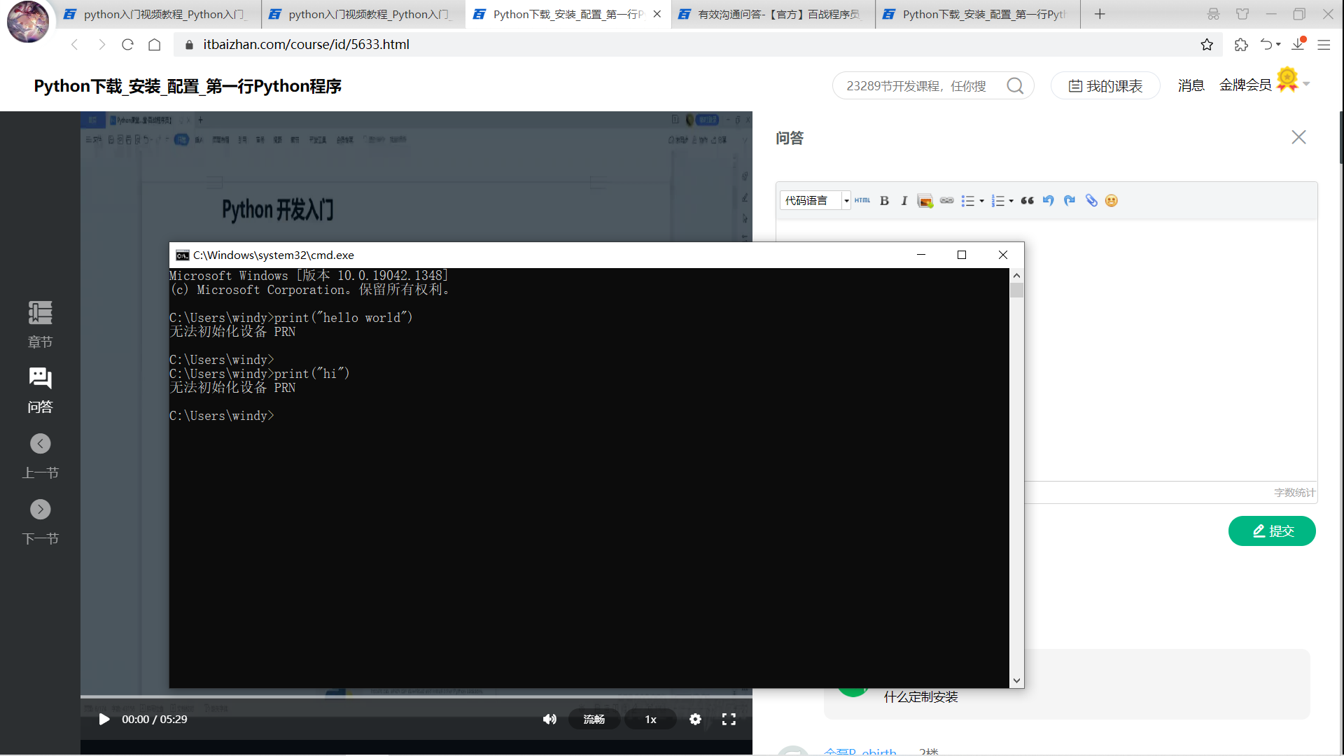Close the 问答 panel
1344x756 pixels.
tap(1298, 137)
